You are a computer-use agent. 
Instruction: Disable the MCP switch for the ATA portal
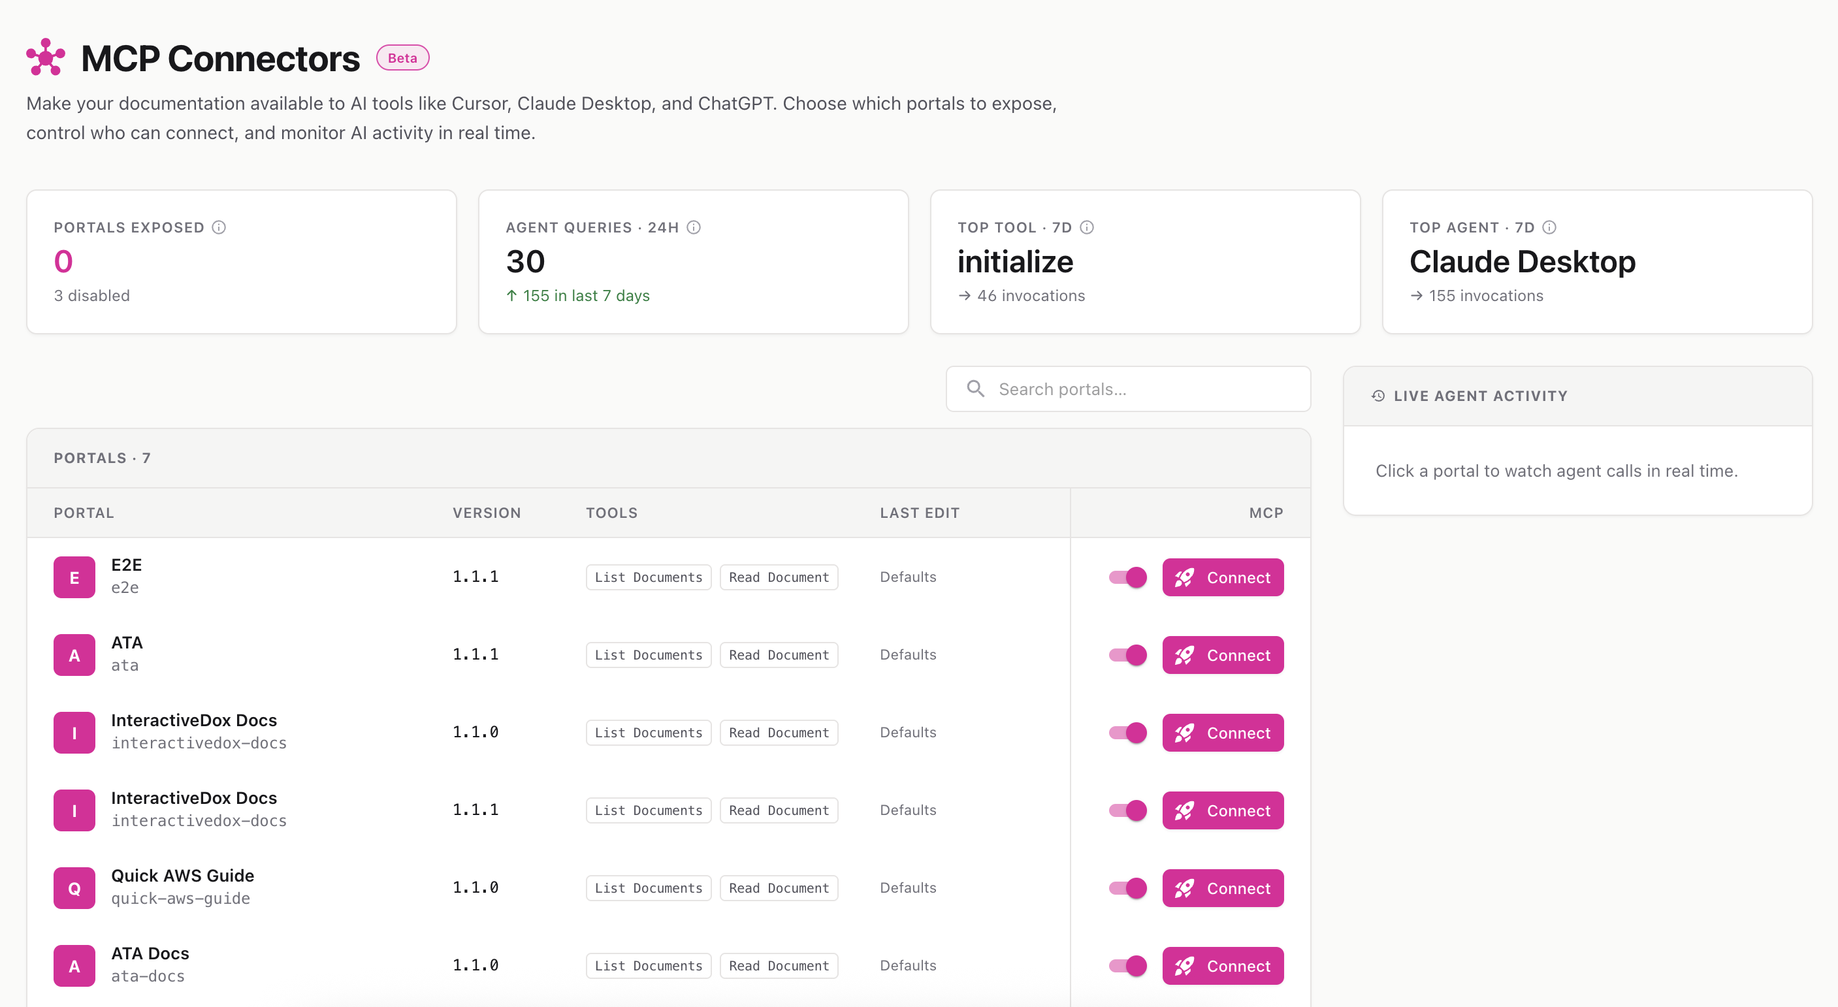(x=1127, y=655)
